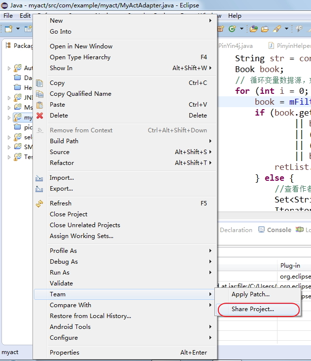Click Properties at bottom of context menu
The image size is (311, 361).
coord(65,353)
